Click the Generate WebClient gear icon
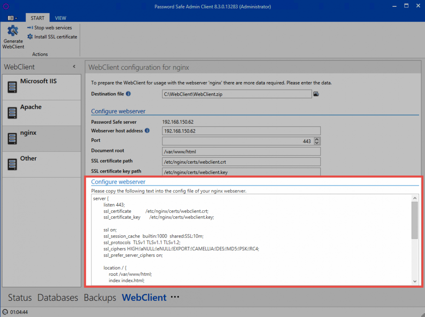This screenshot has height=317, width=425. coord(13,31)
